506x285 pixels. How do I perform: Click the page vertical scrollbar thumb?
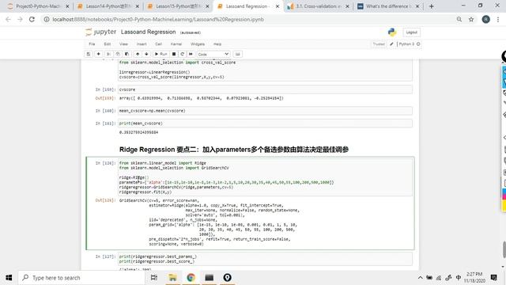(504, 249)
